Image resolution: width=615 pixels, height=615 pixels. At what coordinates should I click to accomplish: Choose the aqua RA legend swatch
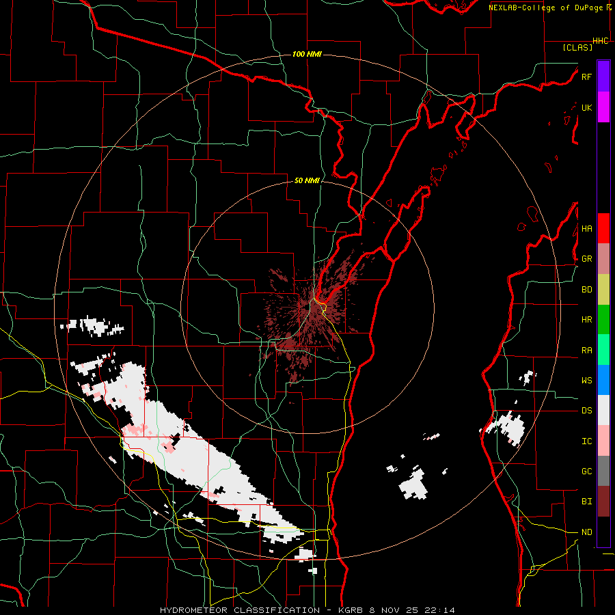603,350
